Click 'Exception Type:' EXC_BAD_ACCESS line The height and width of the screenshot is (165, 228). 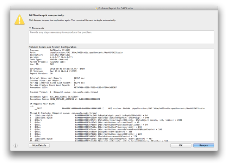54,97
